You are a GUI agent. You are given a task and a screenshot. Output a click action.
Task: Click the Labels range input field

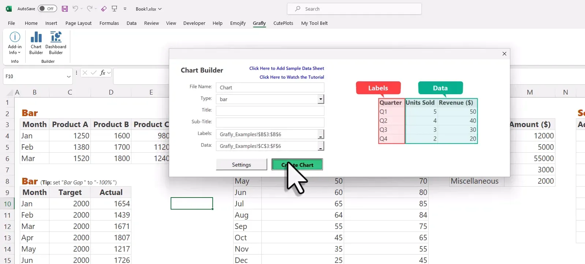click(x=267, y=134)
